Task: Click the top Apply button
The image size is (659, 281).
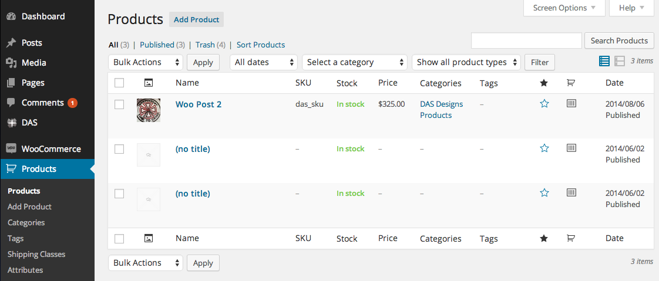Action: 203,62
